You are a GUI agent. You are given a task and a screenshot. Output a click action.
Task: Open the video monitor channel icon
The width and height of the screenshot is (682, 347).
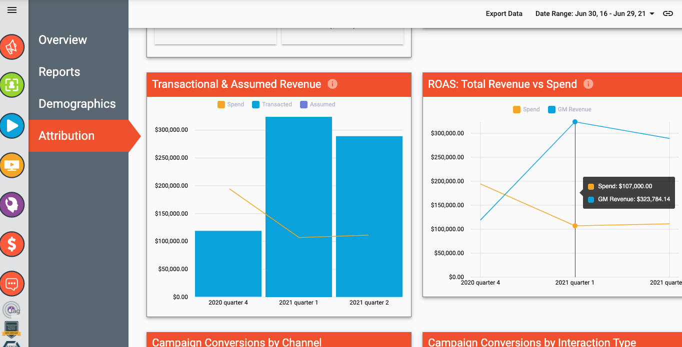[x=12, y=165]
